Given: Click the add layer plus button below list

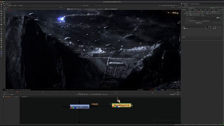Looking at the screenshot, I should pos(183,37).
